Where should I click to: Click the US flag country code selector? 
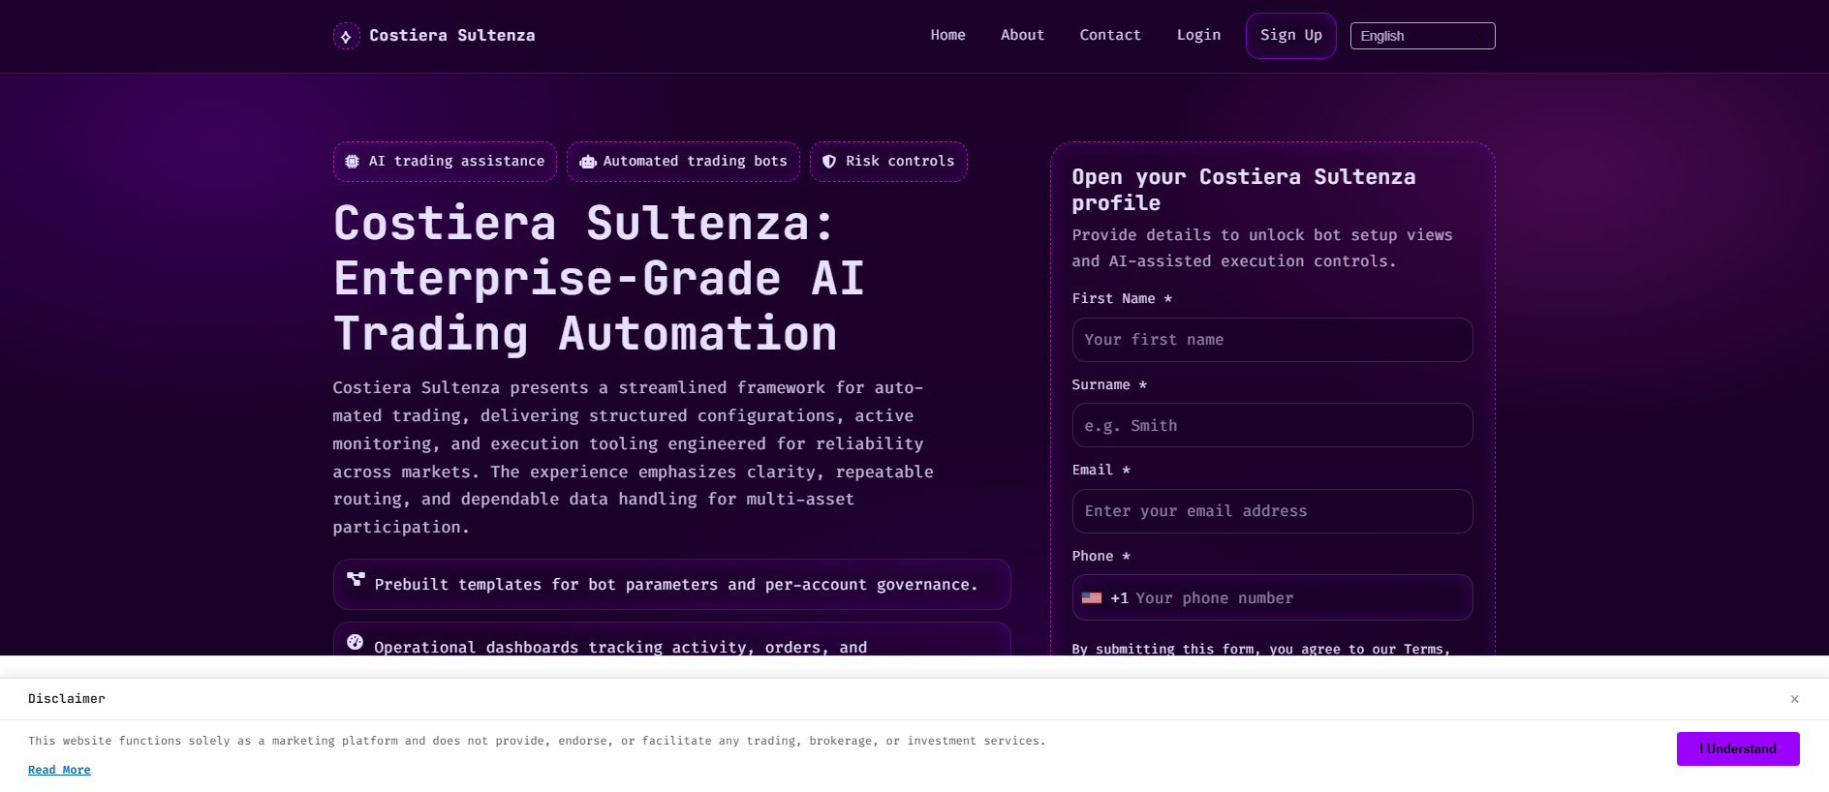1092,598
